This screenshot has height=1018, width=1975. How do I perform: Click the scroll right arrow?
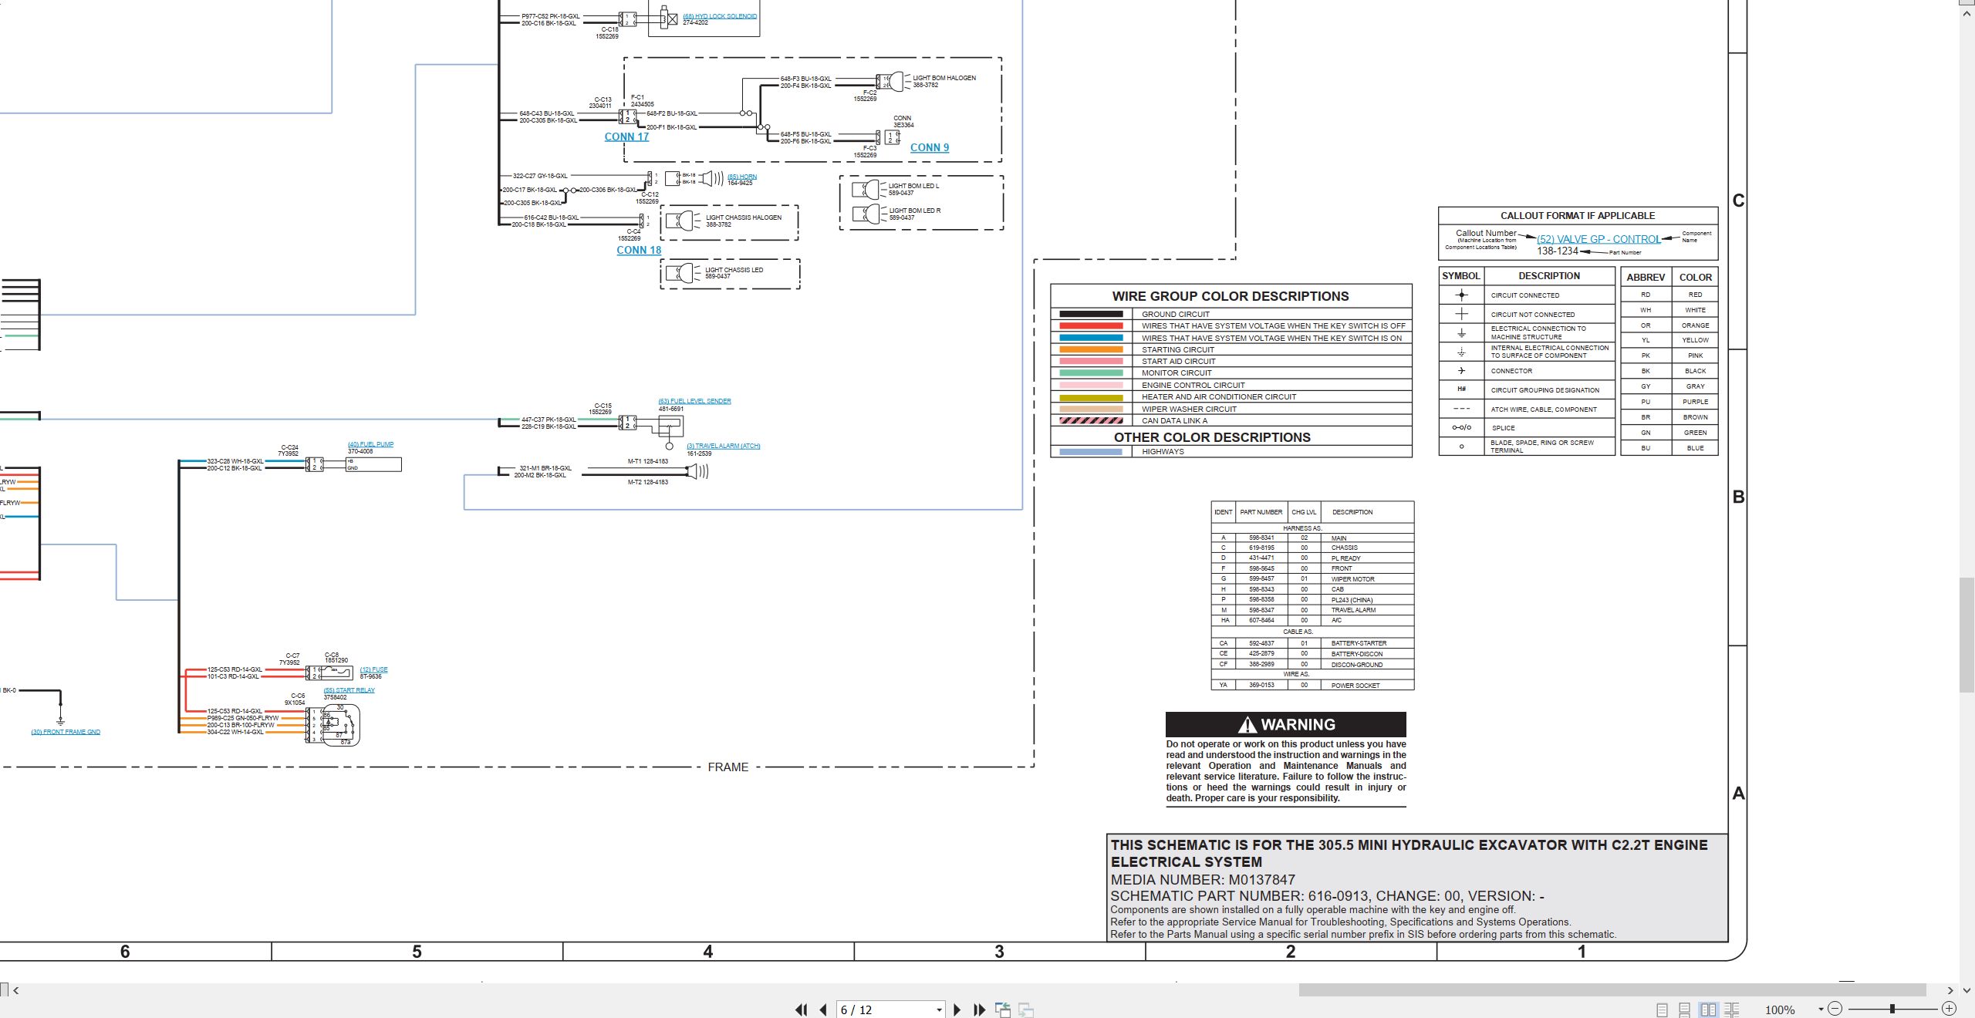click(x=1950, y=990)
